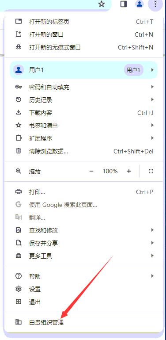Click 打印 print option

coord(83,192)
